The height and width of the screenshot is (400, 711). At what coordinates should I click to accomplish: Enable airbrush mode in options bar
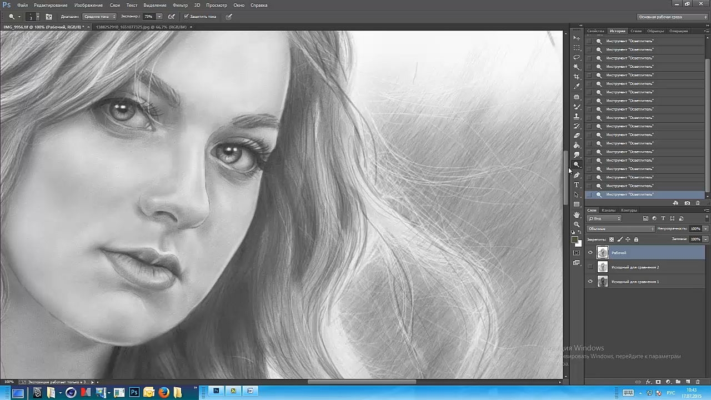172,17
